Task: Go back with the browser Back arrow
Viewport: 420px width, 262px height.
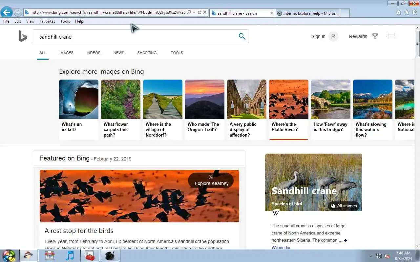Action: (6, 12)
